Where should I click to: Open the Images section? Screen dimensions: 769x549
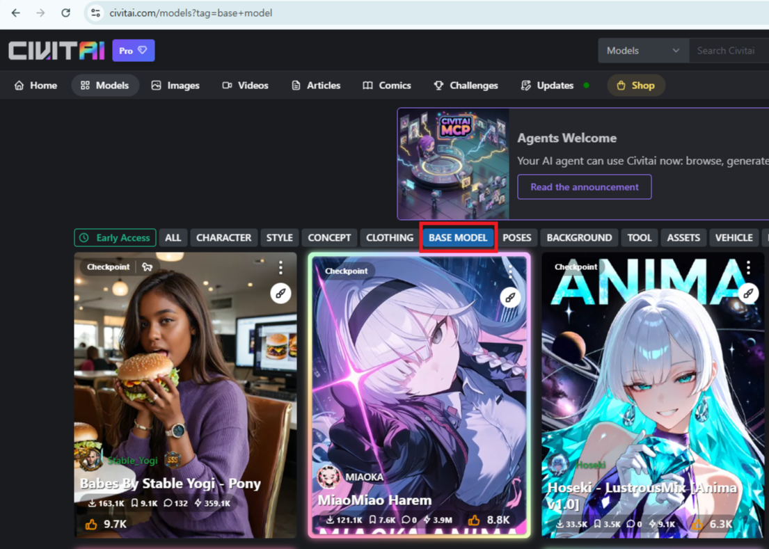tap(175, 86)
